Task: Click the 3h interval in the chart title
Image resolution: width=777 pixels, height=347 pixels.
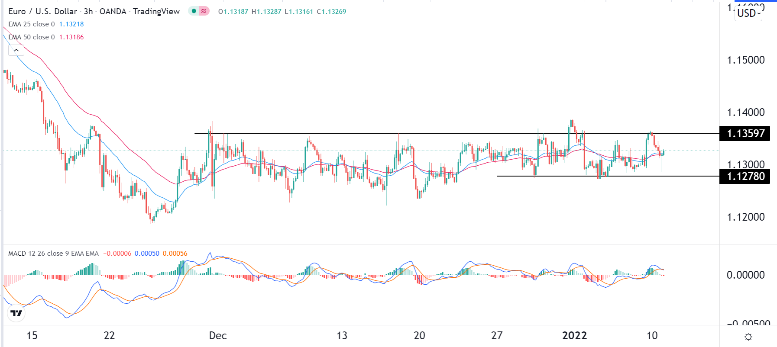Action: click(x=88, y=11)
